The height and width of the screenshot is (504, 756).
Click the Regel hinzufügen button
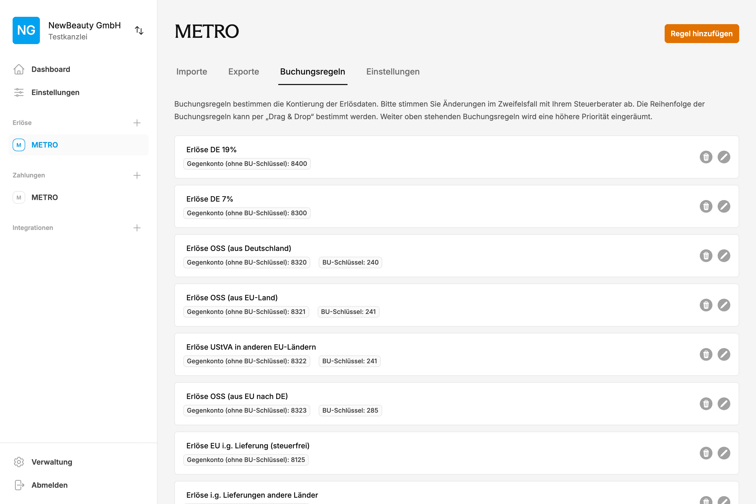click(x=701, y=33)
